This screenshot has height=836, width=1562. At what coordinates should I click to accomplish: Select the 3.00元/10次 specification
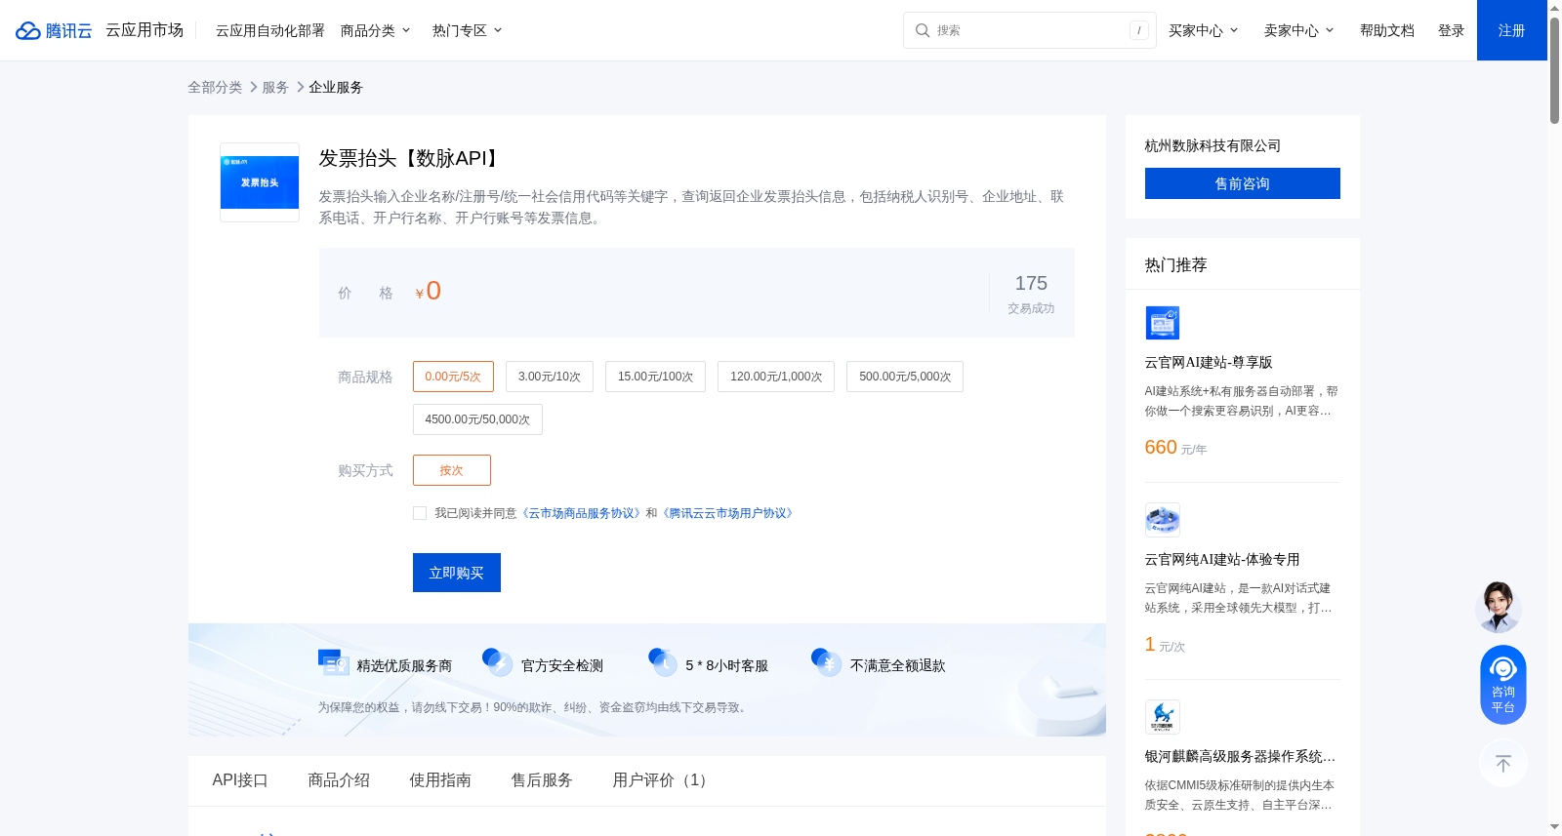coord(550,377)
